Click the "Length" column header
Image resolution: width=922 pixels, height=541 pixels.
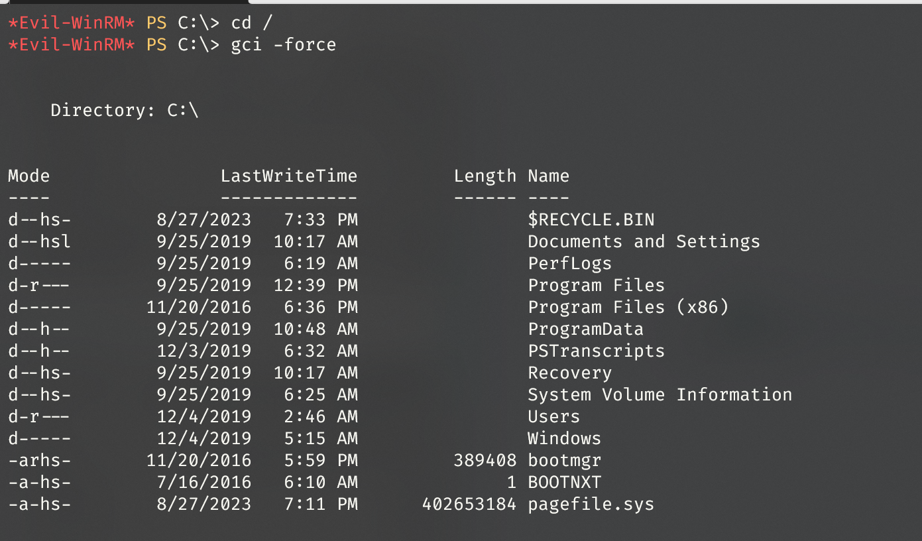pyautogui.click(x=485, y=176)
